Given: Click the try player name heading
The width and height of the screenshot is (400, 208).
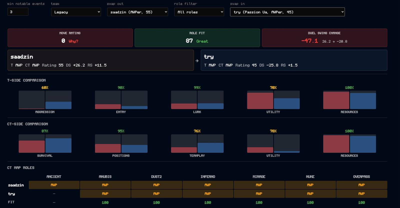Looking at the screenshot, I should [209, 57].
